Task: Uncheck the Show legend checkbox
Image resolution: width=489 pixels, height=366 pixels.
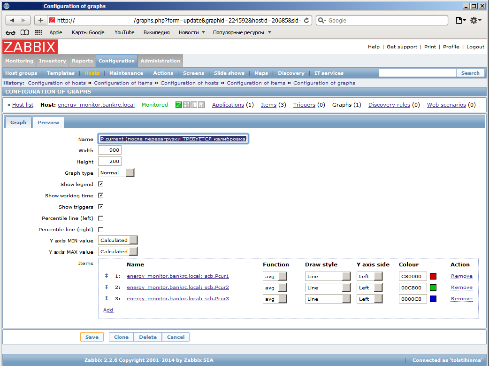Action: pos(101,184)
